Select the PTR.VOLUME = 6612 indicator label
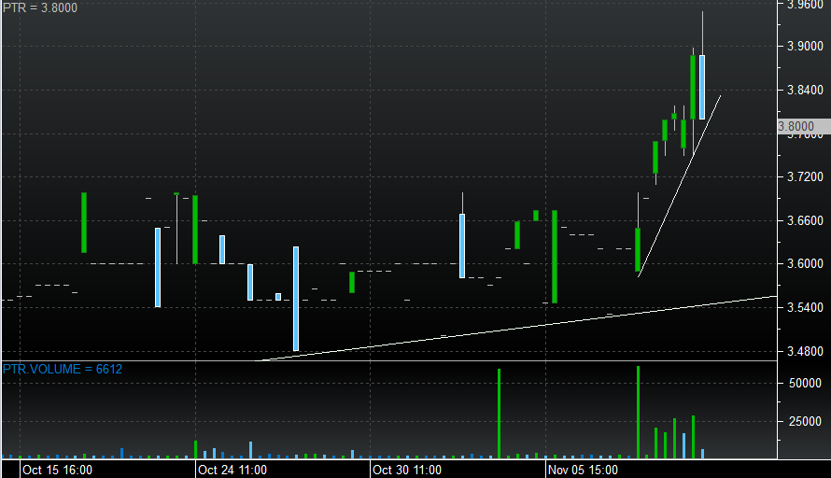This screenshot has height=478, width=831. tap(62, 370)
